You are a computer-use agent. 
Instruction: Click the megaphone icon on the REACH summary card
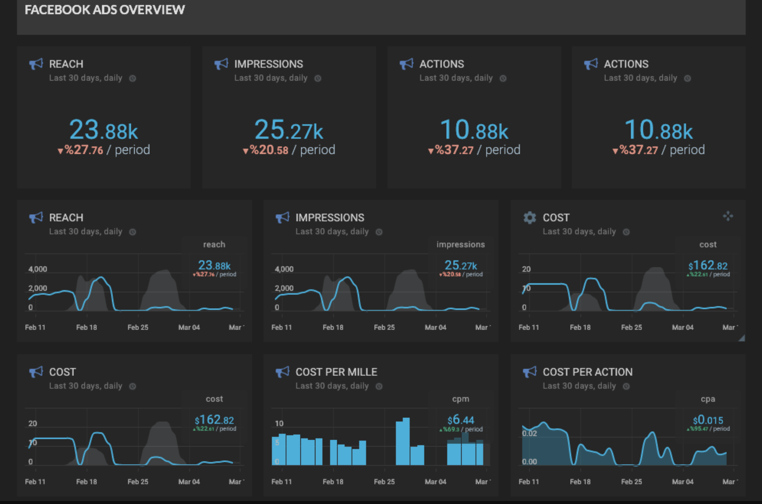(36, 64)
